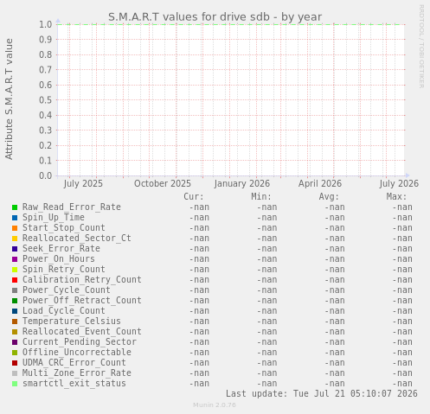Click the July 2026 axis label
The width and height of the screenshot is (430, 414).
(x=399, y=183)
